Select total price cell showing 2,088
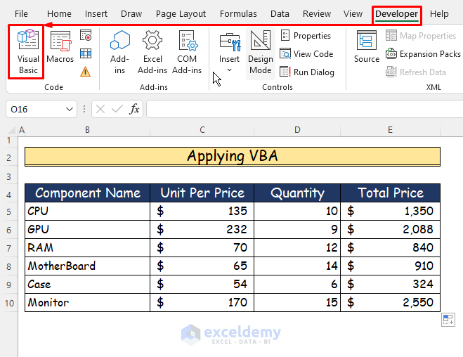 [x=391, y=229]
